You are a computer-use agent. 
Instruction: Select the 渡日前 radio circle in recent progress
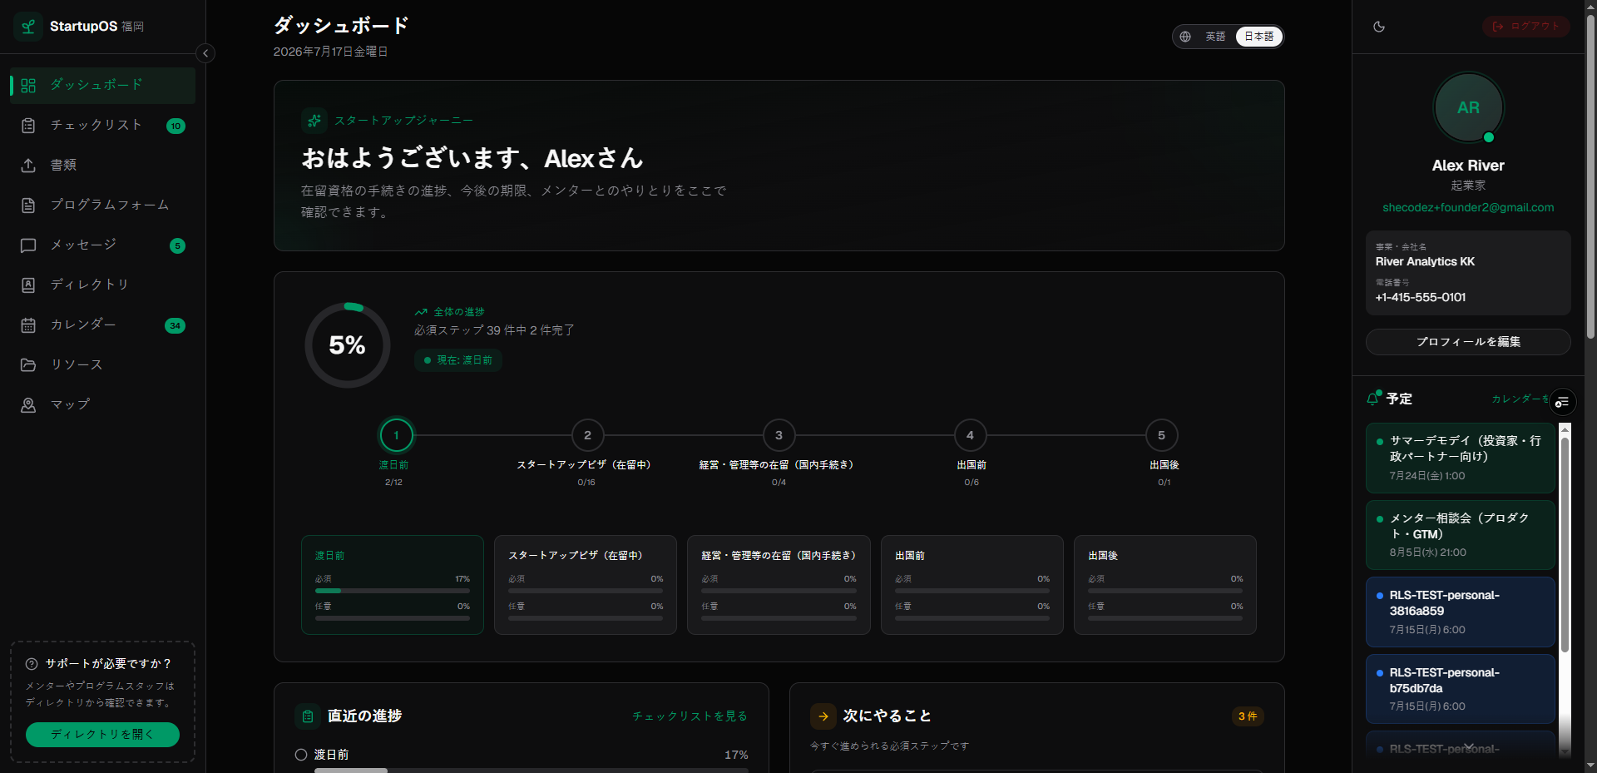301,755
